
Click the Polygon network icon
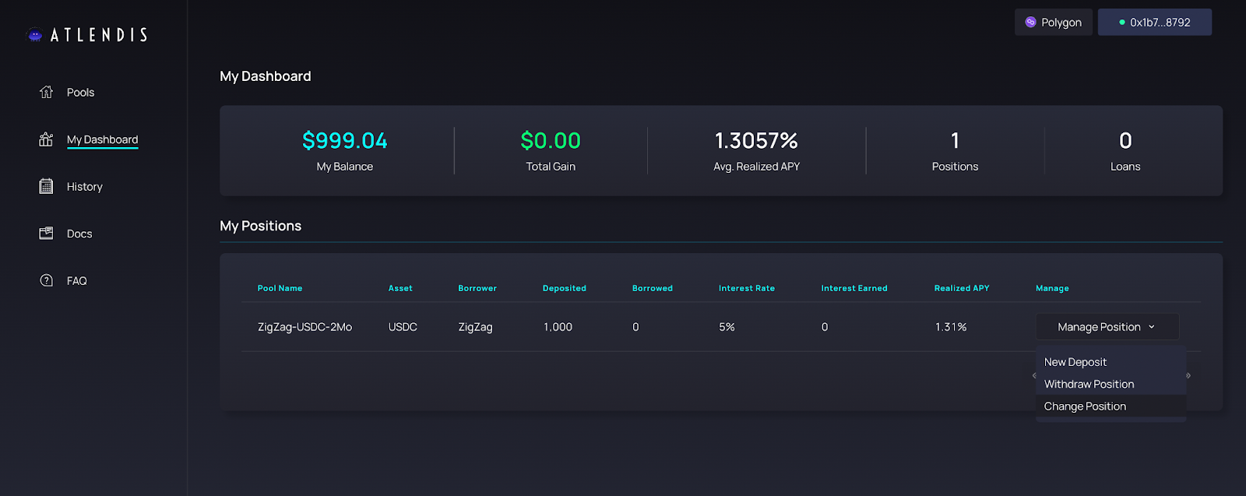[x=1030, y=23]
